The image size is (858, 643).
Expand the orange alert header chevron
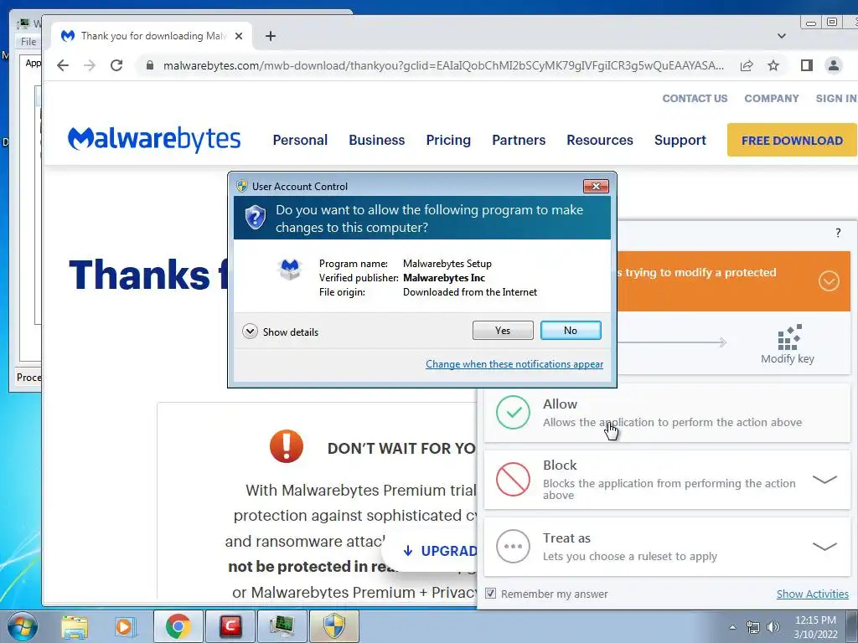click(829, 281)
